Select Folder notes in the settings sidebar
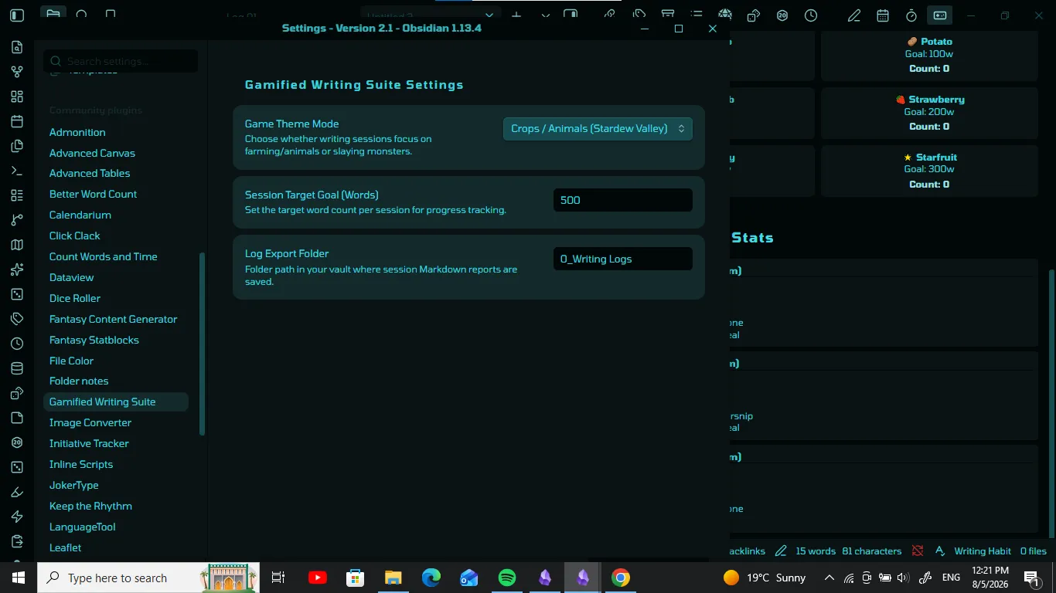This screenshot has height=593, width=1056. click(x=79, y=381)
